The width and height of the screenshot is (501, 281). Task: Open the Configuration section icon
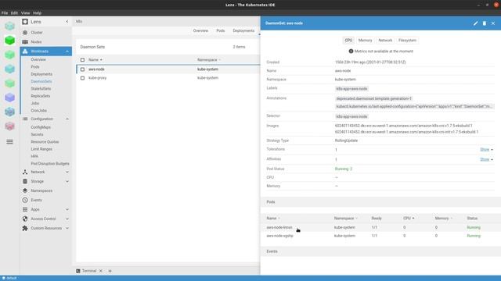25,119
